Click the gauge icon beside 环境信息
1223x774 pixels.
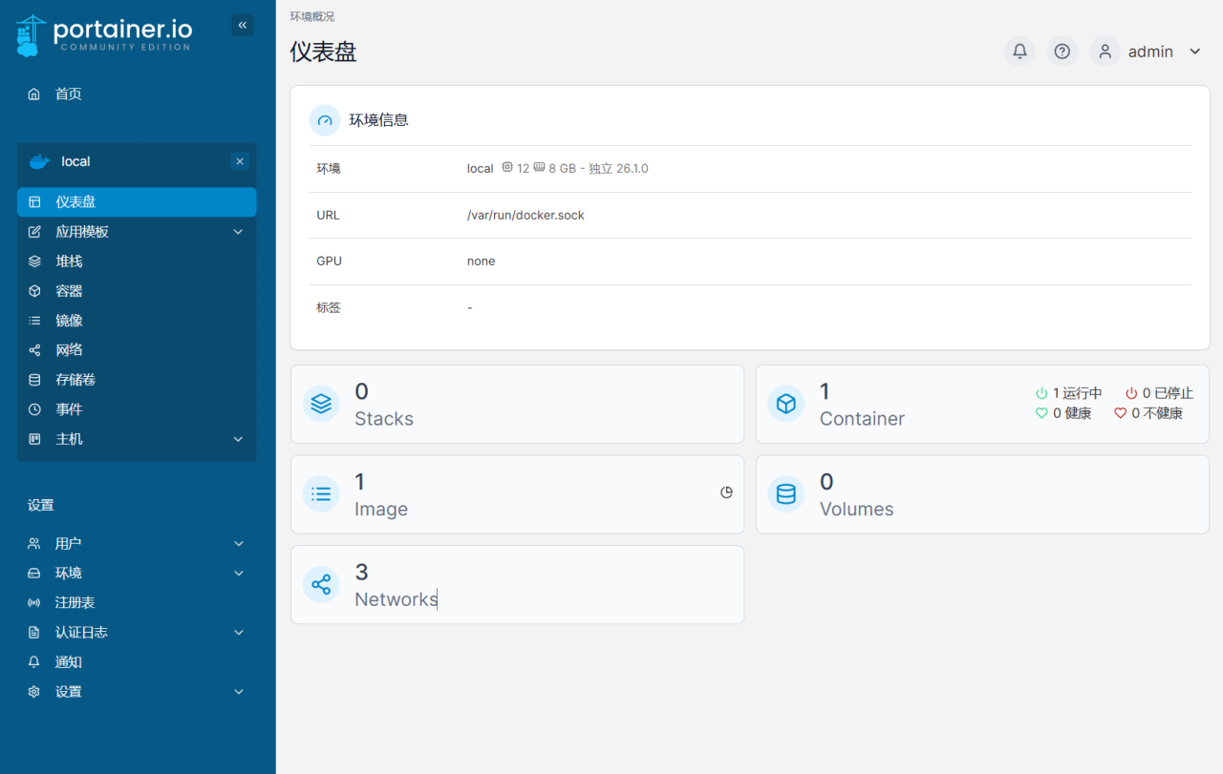(x=324, y=119)
